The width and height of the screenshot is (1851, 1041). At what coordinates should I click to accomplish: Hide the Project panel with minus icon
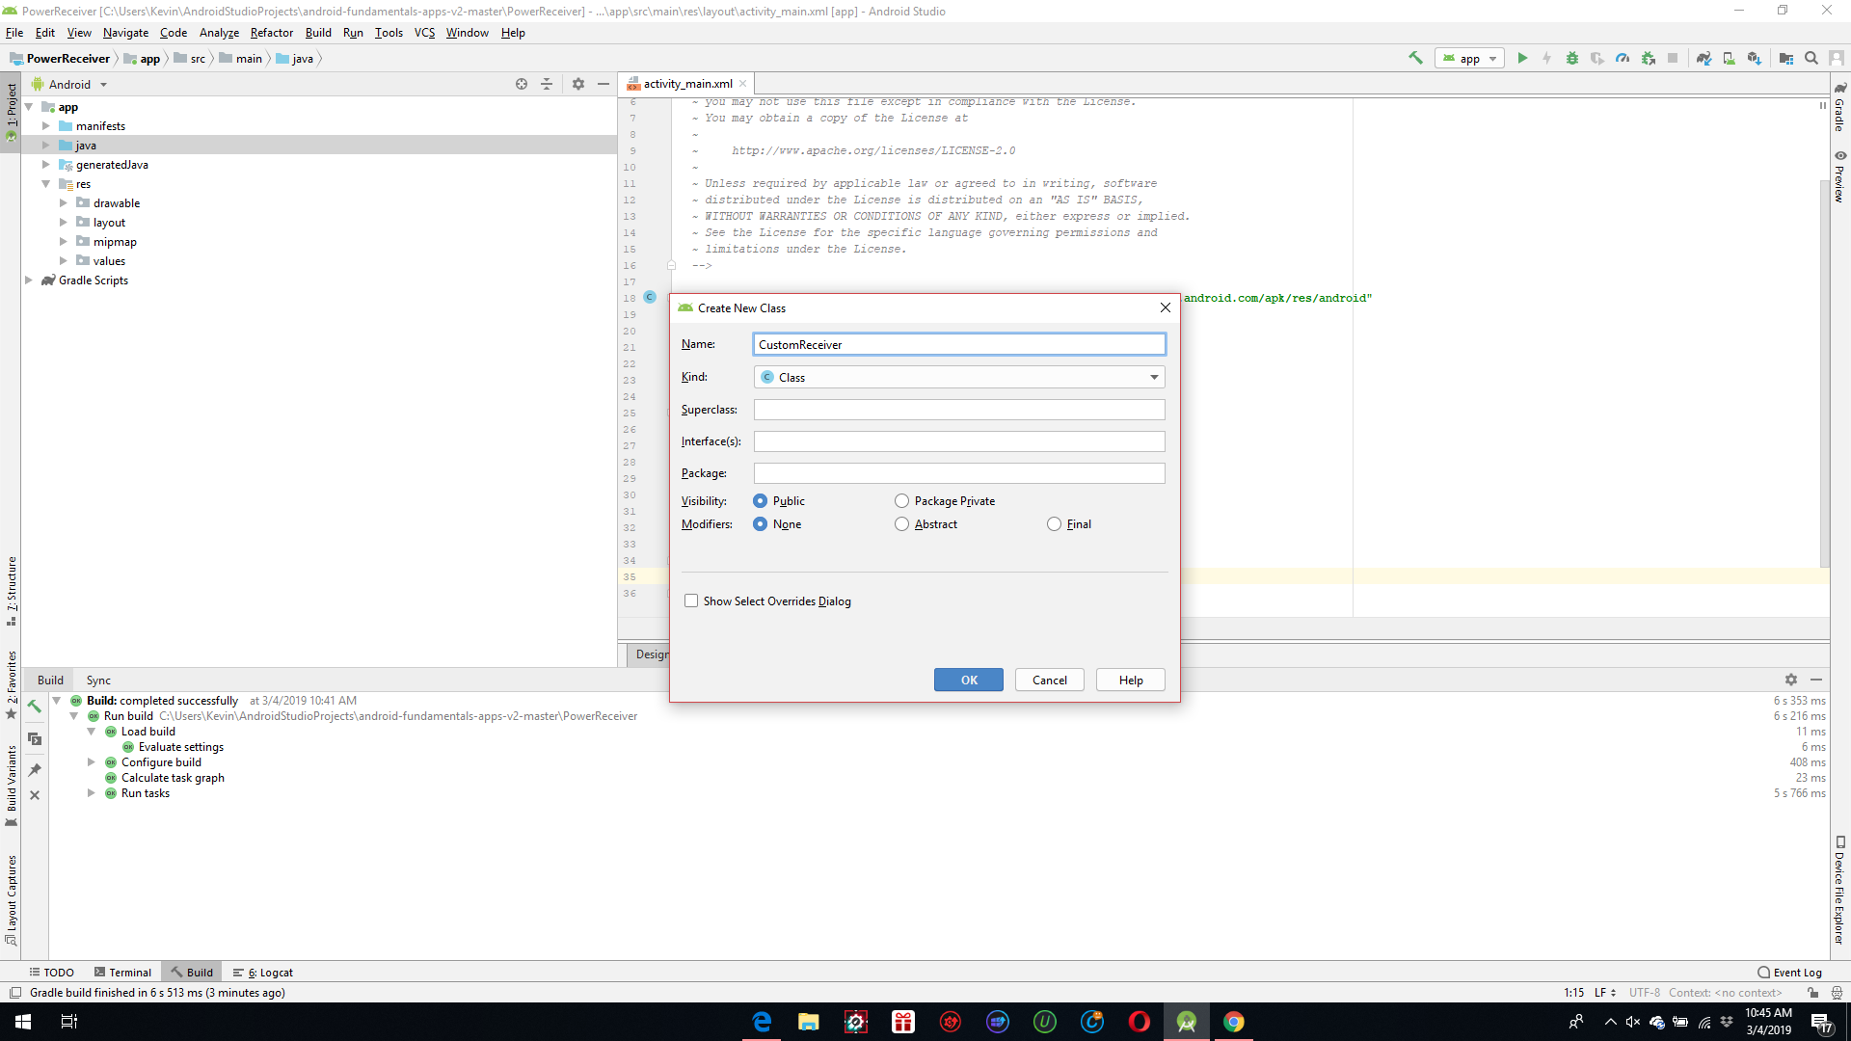coord(604,84)
